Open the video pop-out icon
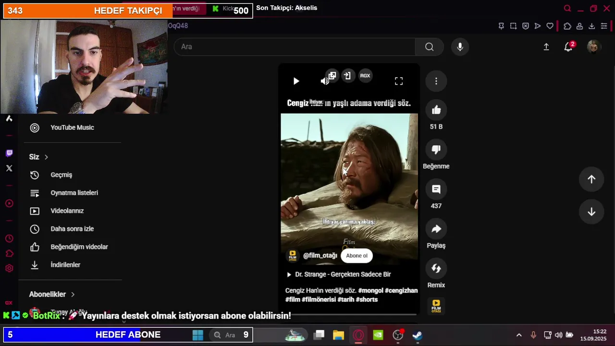The width and height of the screenshot is (615, 346). pyautogui.click(x=332, y=75)
